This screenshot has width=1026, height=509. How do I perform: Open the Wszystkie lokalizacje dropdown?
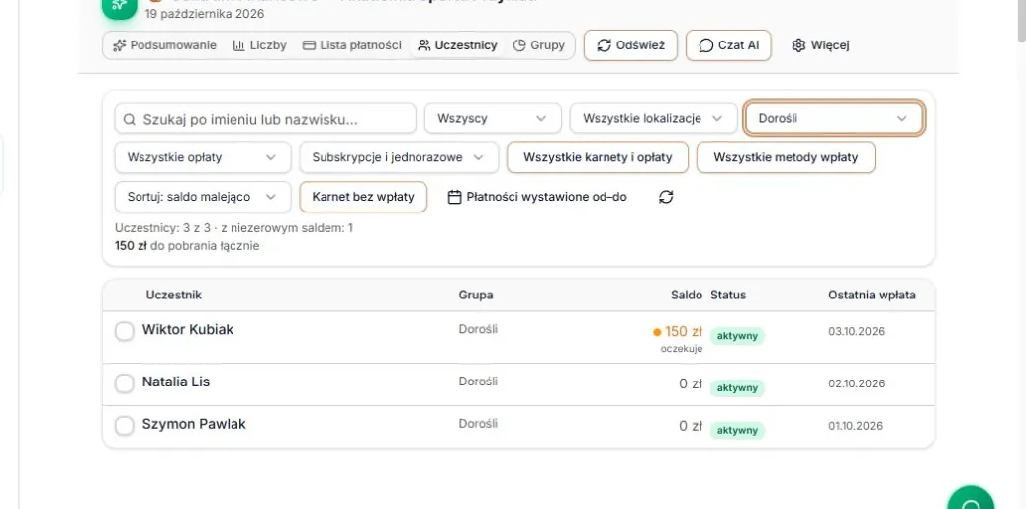652,119
